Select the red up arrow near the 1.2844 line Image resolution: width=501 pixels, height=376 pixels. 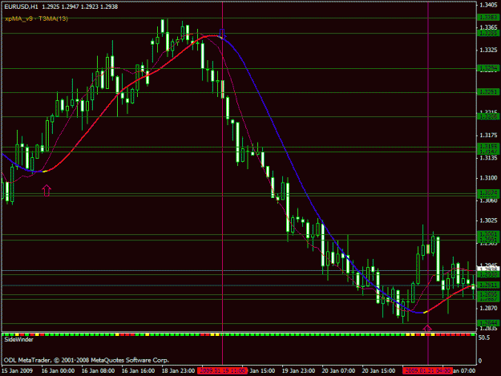tap(427, 328)
